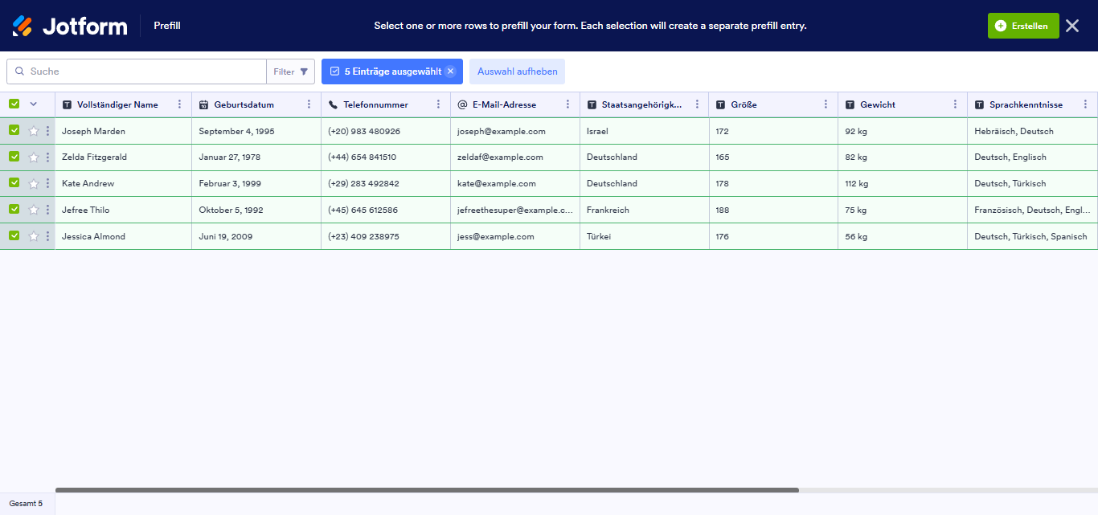Click the Kate Andrew name cell

[123, 184]
